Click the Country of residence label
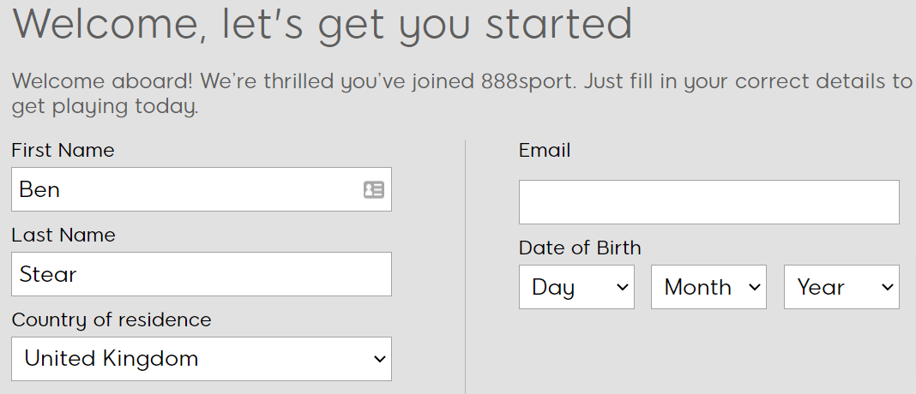The height and width of the screenshot is (394, 916). 111,319
